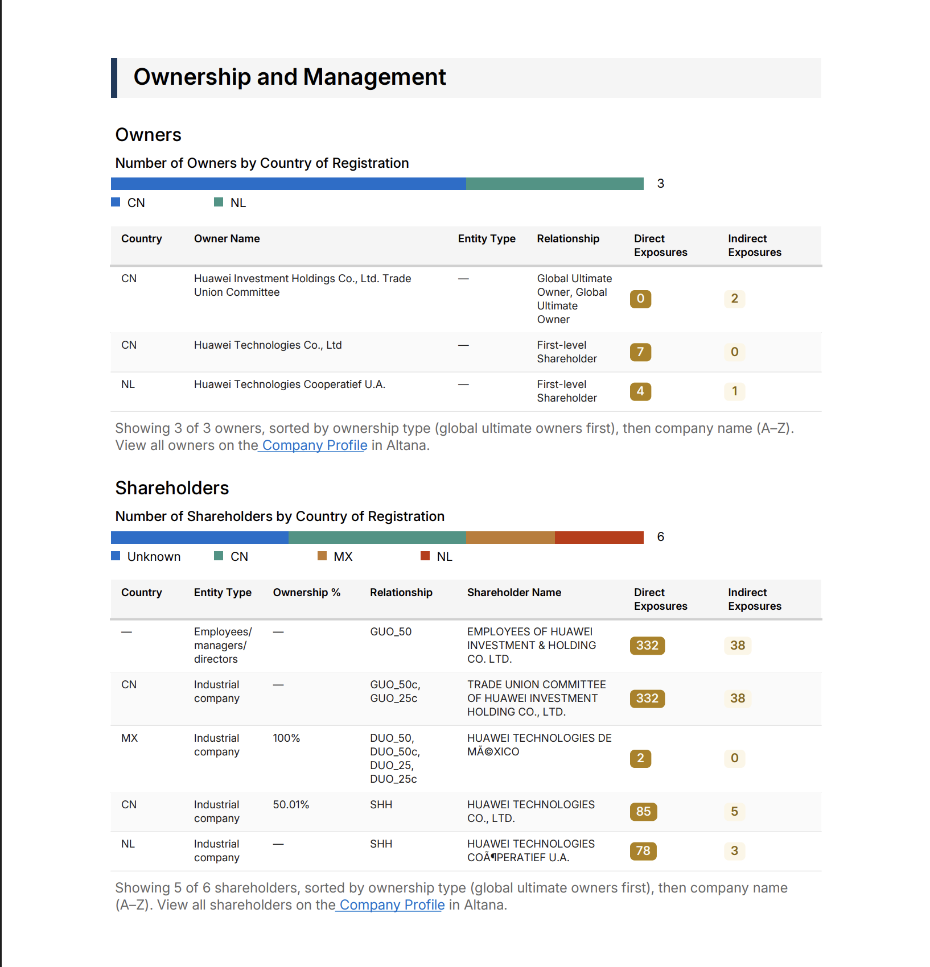This screenshot has width=930, height=967.
Task: Select the MX legend entry in shareholders chart
Action: tap(335, 557)
